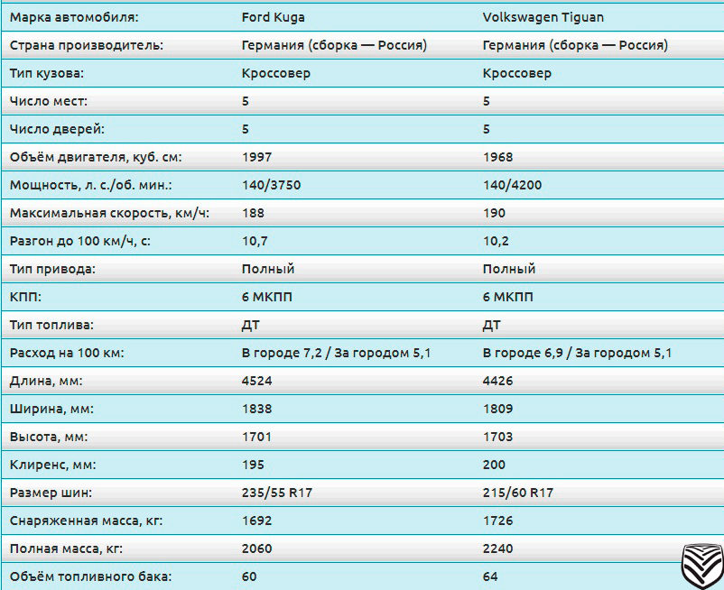The width and height of the screenshot is (724, 590).
Task: Click the 'Расход на 100 км:' label
Action: 67,353
